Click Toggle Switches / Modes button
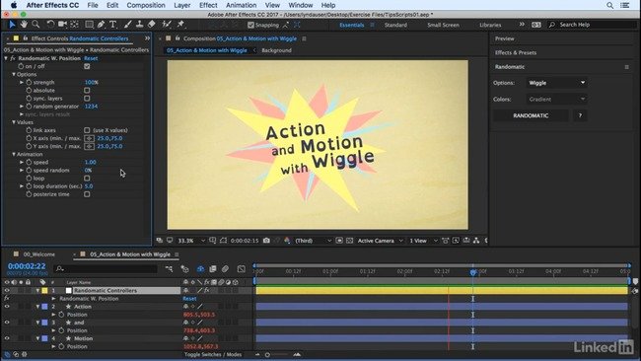 [213, 354]
